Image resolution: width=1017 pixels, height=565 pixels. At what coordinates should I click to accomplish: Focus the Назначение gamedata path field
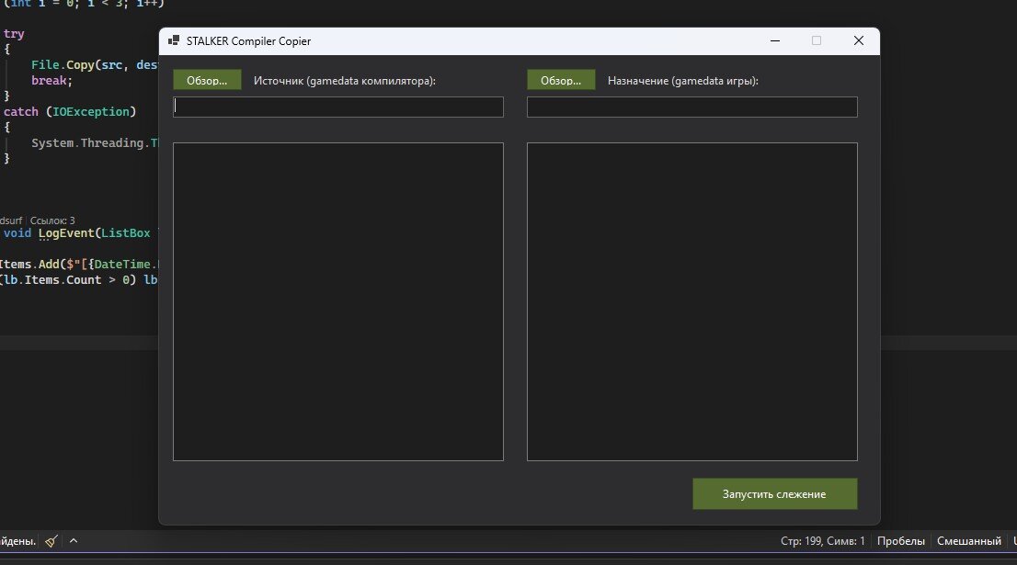click(692, 107)
